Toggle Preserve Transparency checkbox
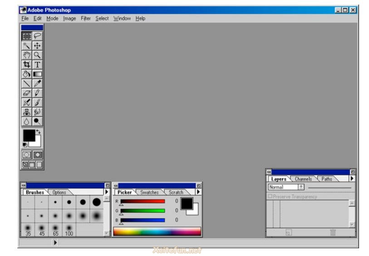The image size is (369, 256). tap(270, 196)
